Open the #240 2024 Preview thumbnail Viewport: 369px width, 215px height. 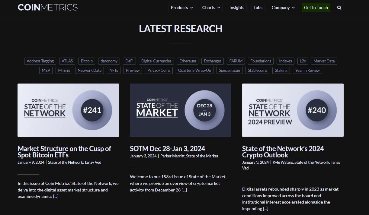tap(293, 110)
